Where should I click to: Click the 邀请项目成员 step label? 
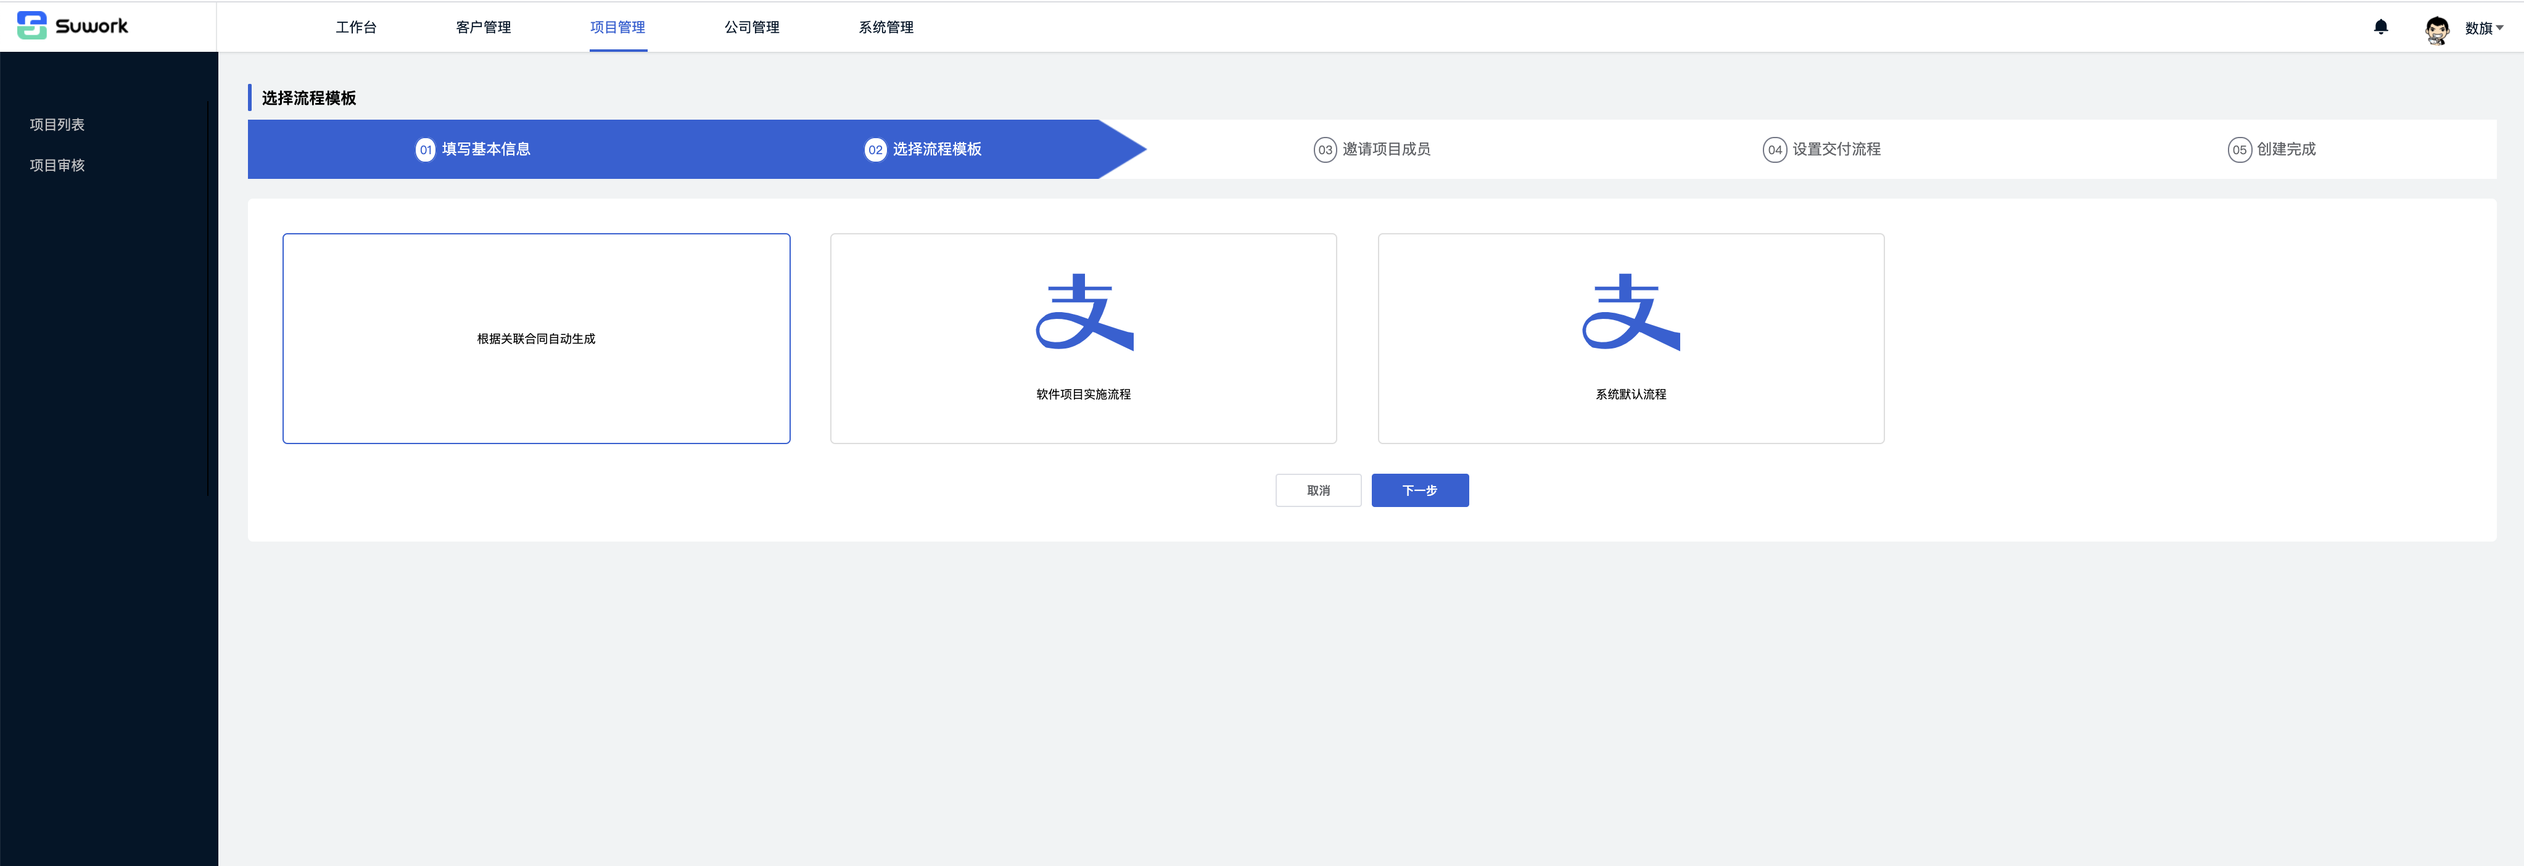click(x=1387, y=149)
